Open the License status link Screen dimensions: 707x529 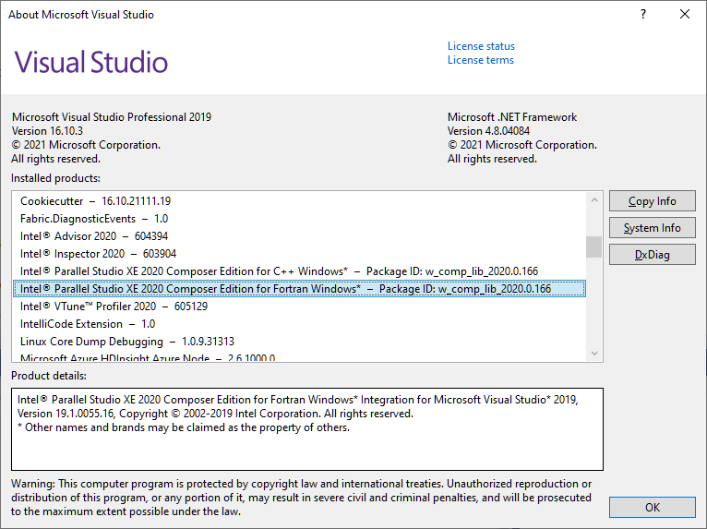coord(481,46)
